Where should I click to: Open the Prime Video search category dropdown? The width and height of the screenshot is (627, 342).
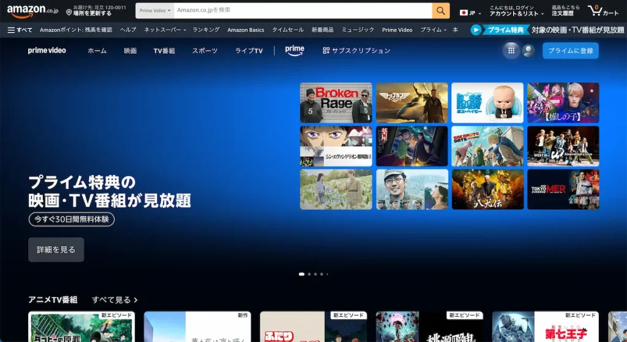pos(155,11)
